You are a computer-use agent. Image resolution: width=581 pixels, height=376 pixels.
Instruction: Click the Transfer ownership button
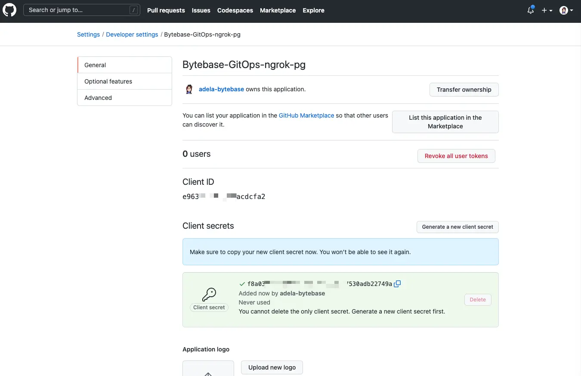click(x=464, y=90)
